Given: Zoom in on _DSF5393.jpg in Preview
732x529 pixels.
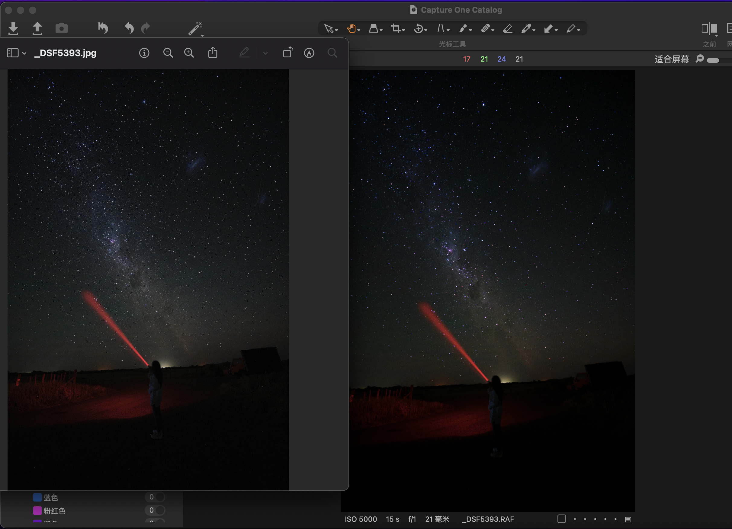Looking at the screenshot, I should point(189,53).
